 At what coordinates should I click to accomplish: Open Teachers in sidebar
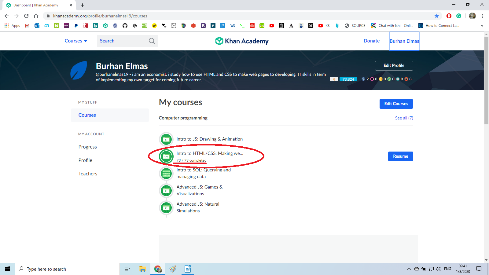pos(88,174)
